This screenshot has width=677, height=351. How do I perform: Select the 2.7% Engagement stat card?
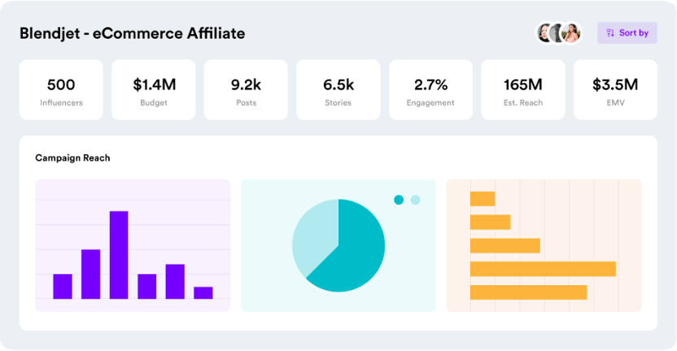click(430, 89)
